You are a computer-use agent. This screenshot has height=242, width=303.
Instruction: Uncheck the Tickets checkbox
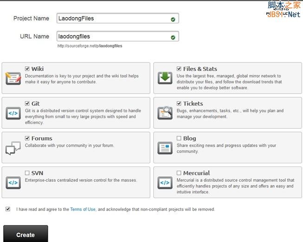pos(179,104)
